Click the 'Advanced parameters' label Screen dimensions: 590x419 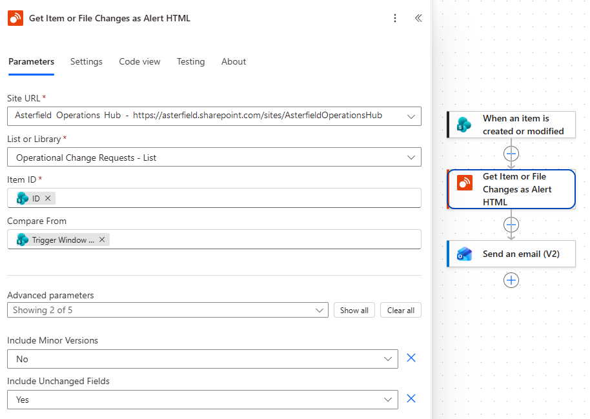tap(50, 295)
